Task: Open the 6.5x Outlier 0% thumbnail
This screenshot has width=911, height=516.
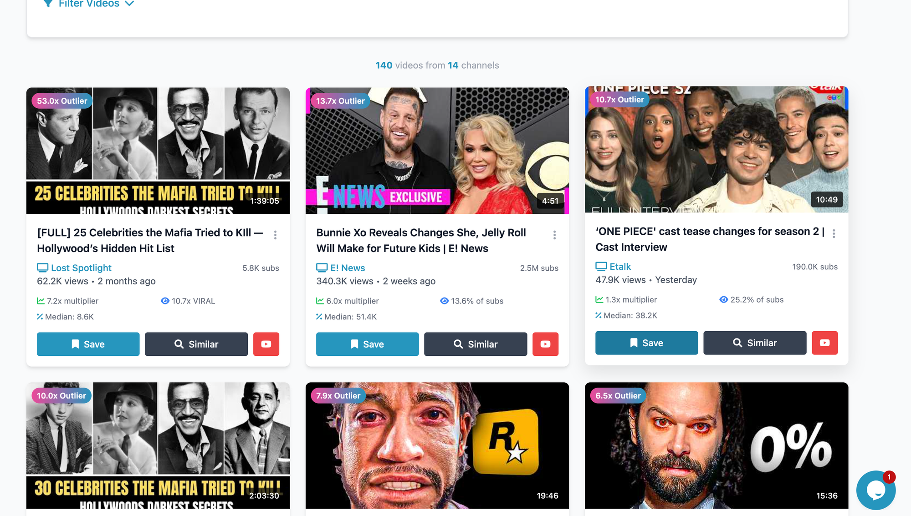Action: (x=717, y=445)
